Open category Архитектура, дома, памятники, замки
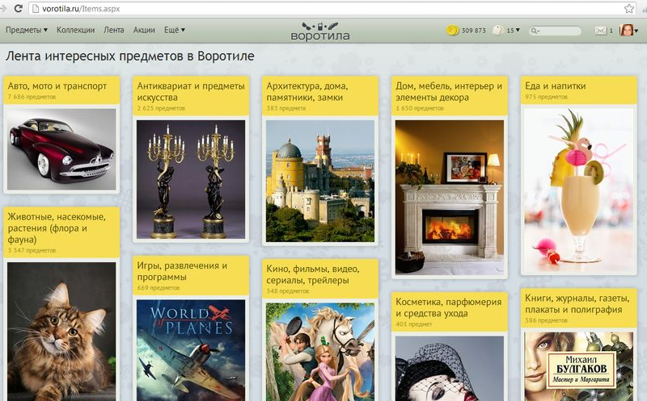This screenshot has height=401, width=647. pos(307,92)
